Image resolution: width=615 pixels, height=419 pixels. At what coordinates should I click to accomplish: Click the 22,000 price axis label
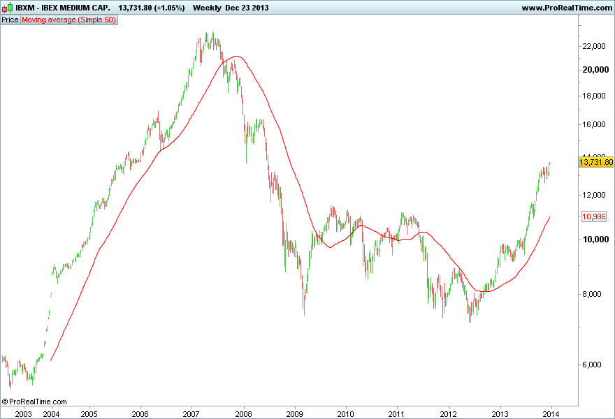(x=594, y=46)
